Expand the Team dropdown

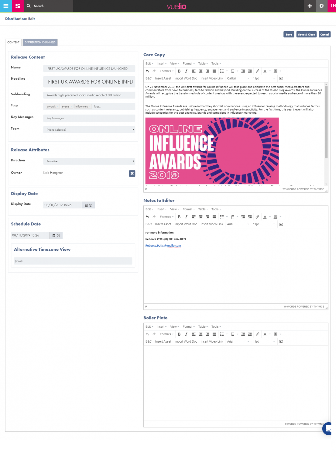click(x=89, y=130)
